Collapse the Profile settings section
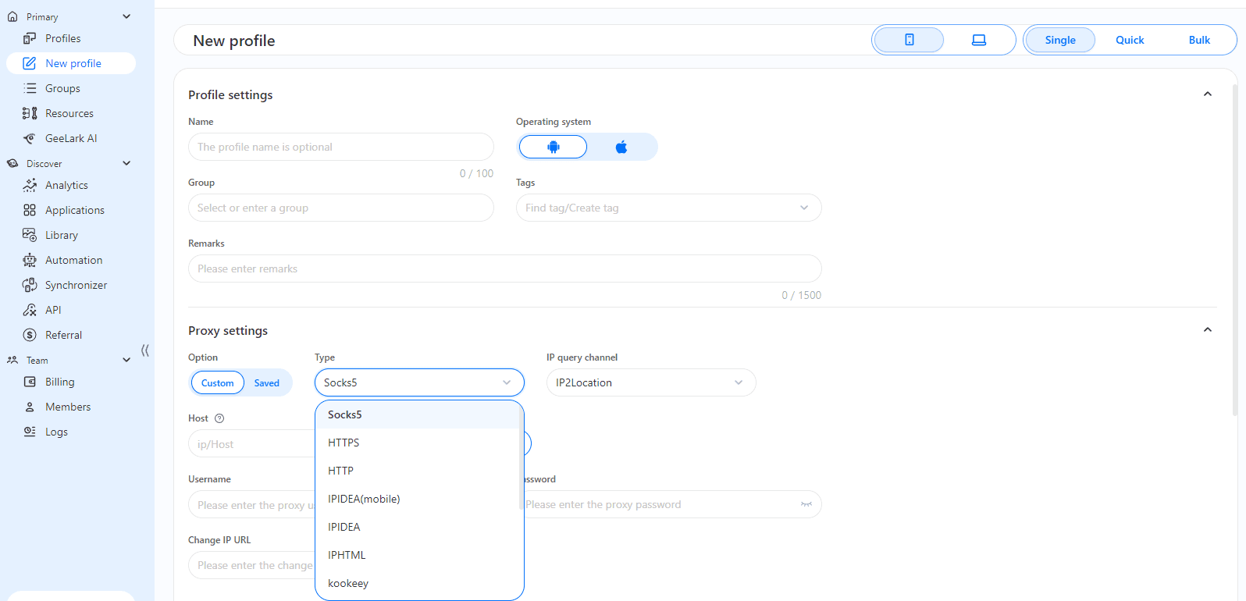Screen dimensions: 1246x601 (1207, 94)
